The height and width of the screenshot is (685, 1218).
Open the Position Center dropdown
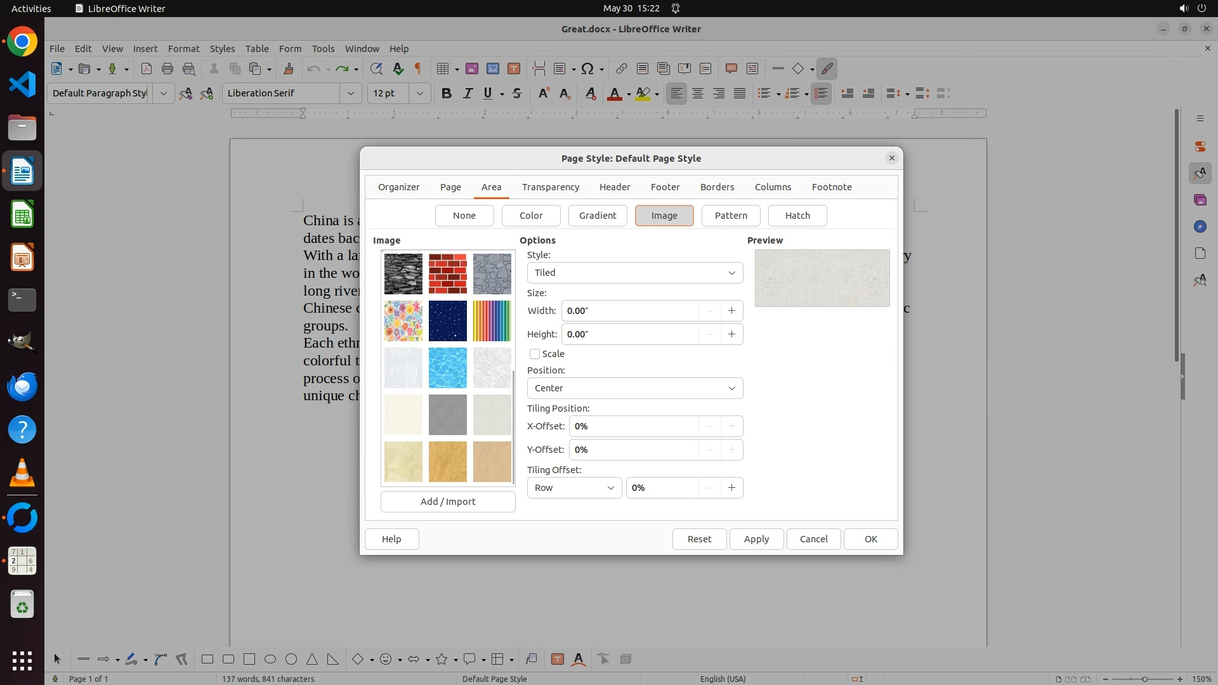[634, 388]
